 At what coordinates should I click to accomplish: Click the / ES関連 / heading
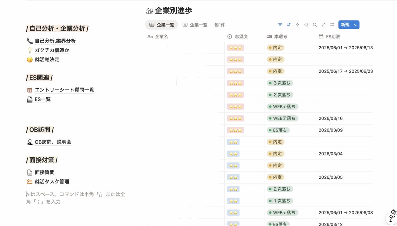click(x=39, y=78)
